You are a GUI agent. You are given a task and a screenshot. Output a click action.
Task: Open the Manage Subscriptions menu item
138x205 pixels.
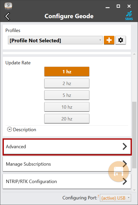67,164
